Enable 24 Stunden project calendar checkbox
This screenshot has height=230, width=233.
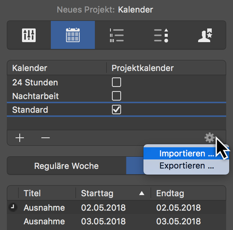pyautogui.click(x=116, y=82)
